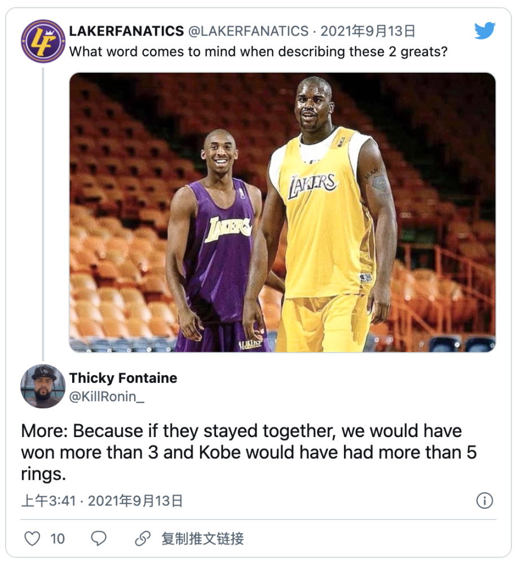This screenshot has width=517, height=564.
Task: Like the tweet with the heart icon
Action: [x=33, y=539]
